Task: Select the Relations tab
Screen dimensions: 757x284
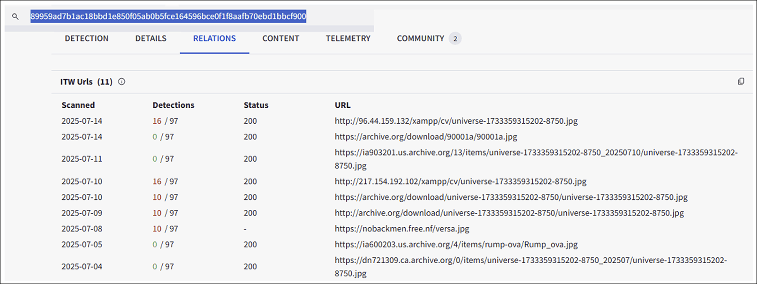Action: point(214,39)
